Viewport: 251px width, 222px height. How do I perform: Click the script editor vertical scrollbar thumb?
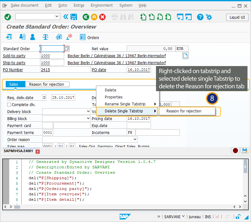[245, 167]
